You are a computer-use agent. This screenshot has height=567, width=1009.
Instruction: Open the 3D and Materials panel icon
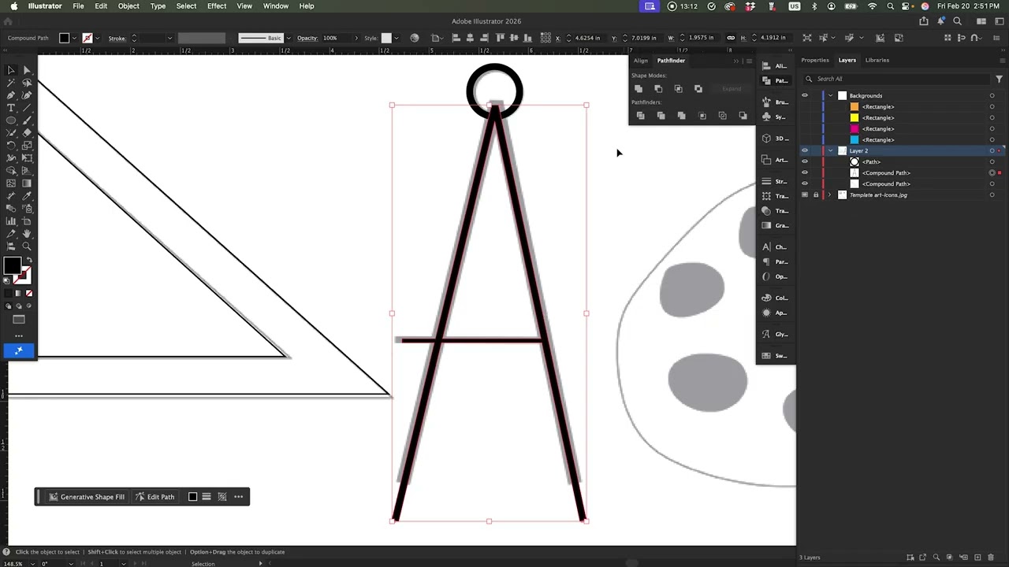click(x=766, y=139)
